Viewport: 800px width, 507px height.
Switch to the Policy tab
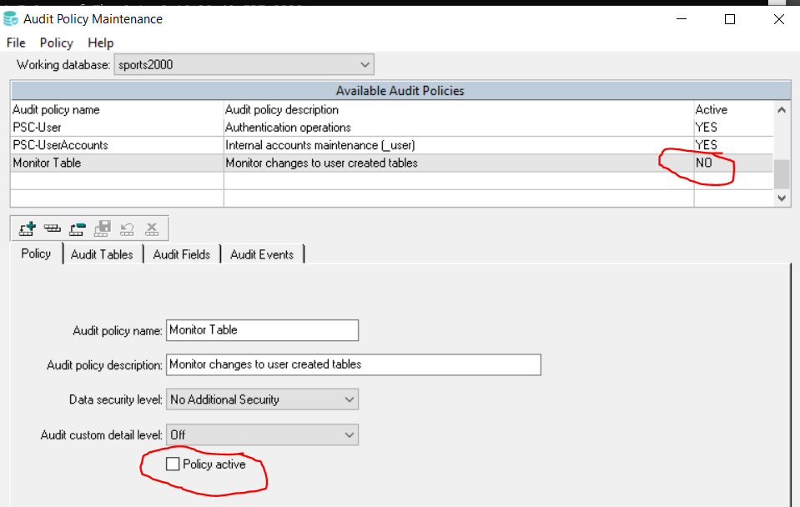36,254
